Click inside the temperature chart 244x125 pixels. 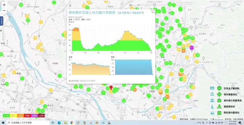tap(91, 67)
